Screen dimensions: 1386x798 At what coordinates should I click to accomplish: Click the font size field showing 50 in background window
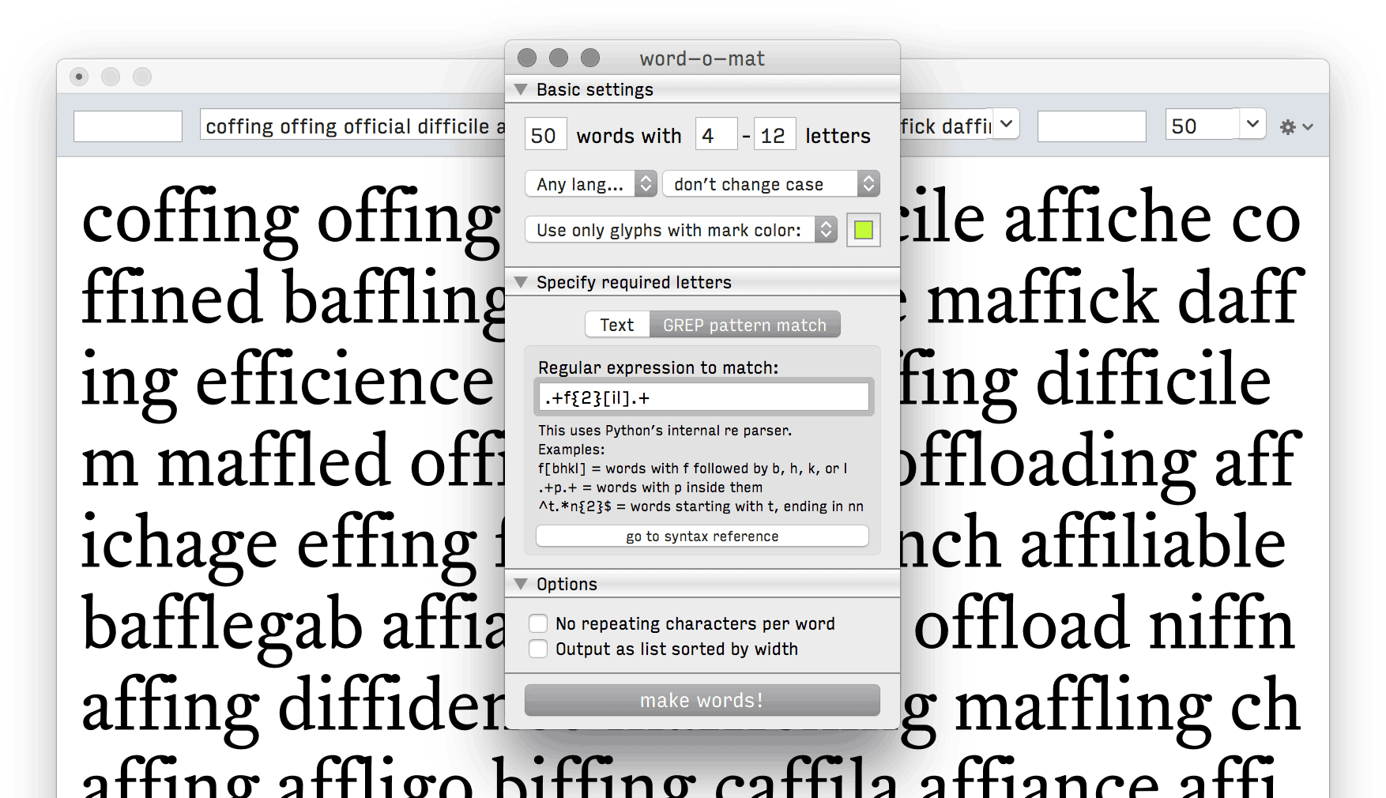(1201, 126)
